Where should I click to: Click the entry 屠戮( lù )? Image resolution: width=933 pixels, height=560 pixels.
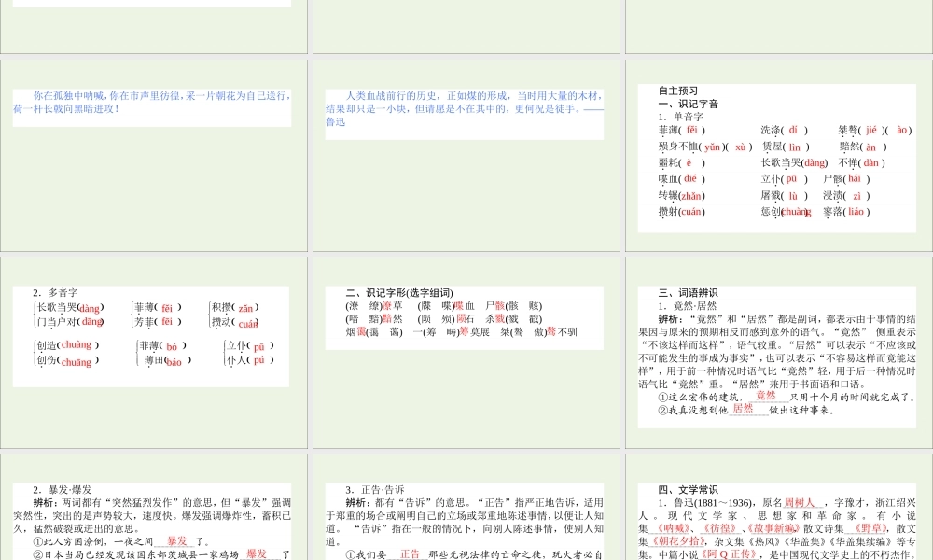coord(785,195)
